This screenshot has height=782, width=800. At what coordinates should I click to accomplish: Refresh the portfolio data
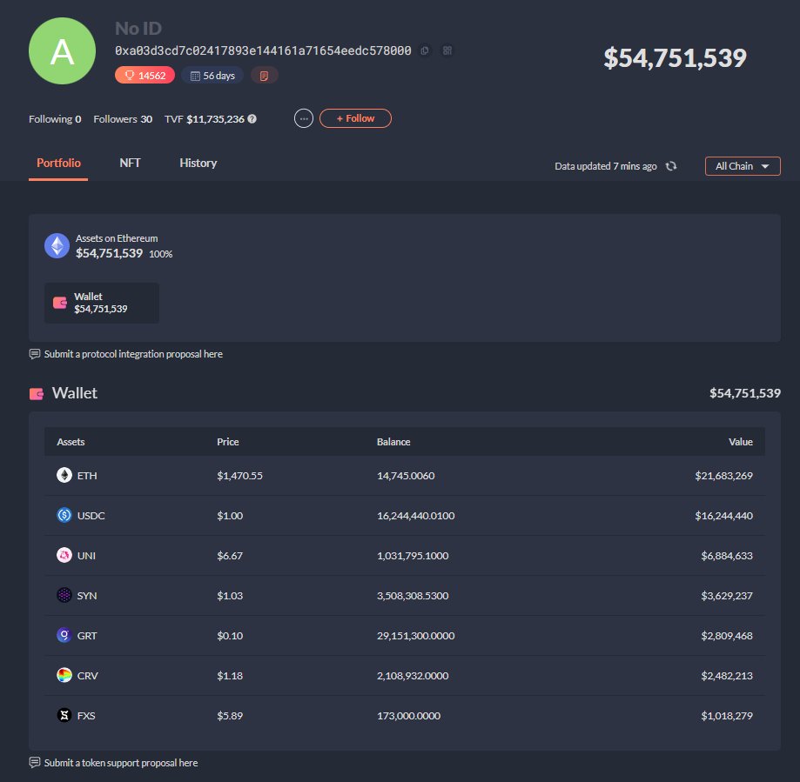point(670,165)
